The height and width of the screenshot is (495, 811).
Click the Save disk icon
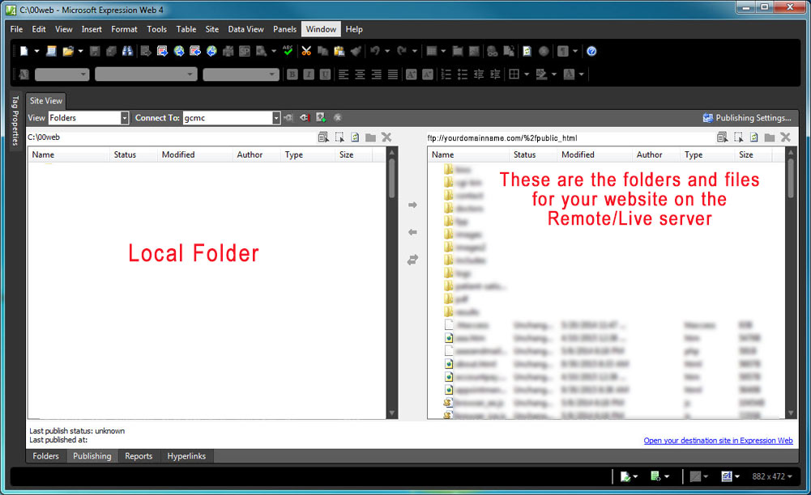[95, 51]
